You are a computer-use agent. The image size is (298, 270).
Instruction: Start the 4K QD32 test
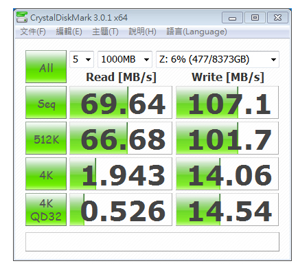click(46, 210)
